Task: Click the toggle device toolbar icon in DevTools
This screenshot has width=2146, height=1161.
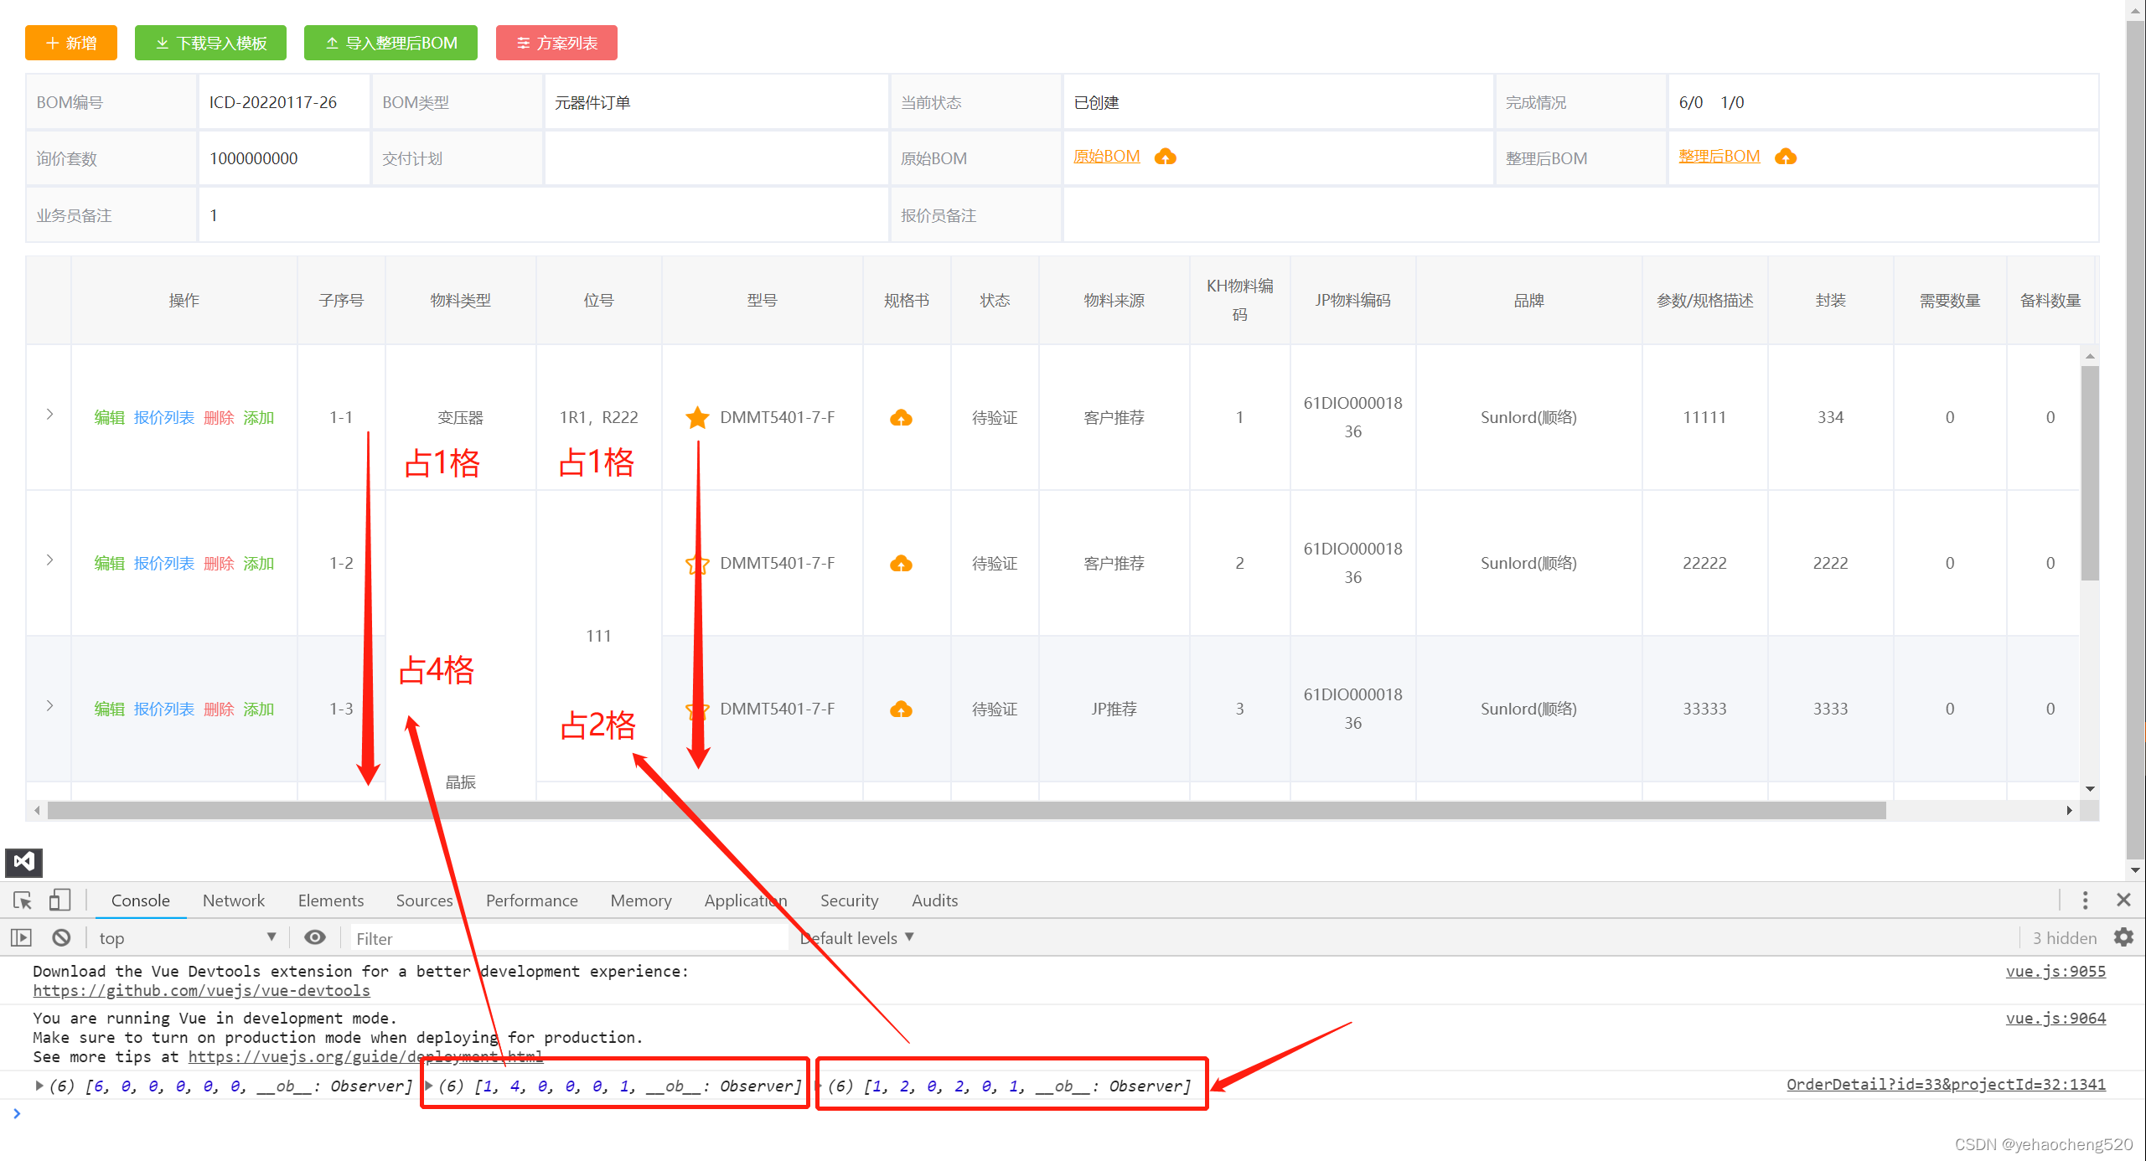Action: pos(59,900)
